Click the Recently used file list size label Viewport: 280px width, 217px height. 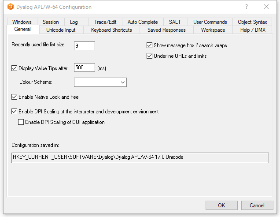pos(38,45)
